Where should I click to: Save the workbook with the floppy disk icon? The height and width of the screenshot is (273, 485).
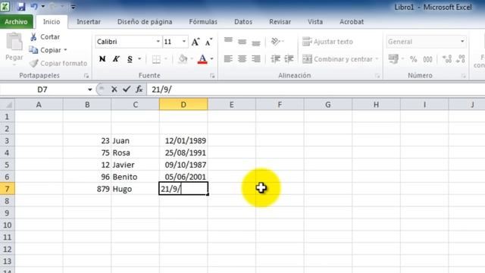[x=21, y=6]
